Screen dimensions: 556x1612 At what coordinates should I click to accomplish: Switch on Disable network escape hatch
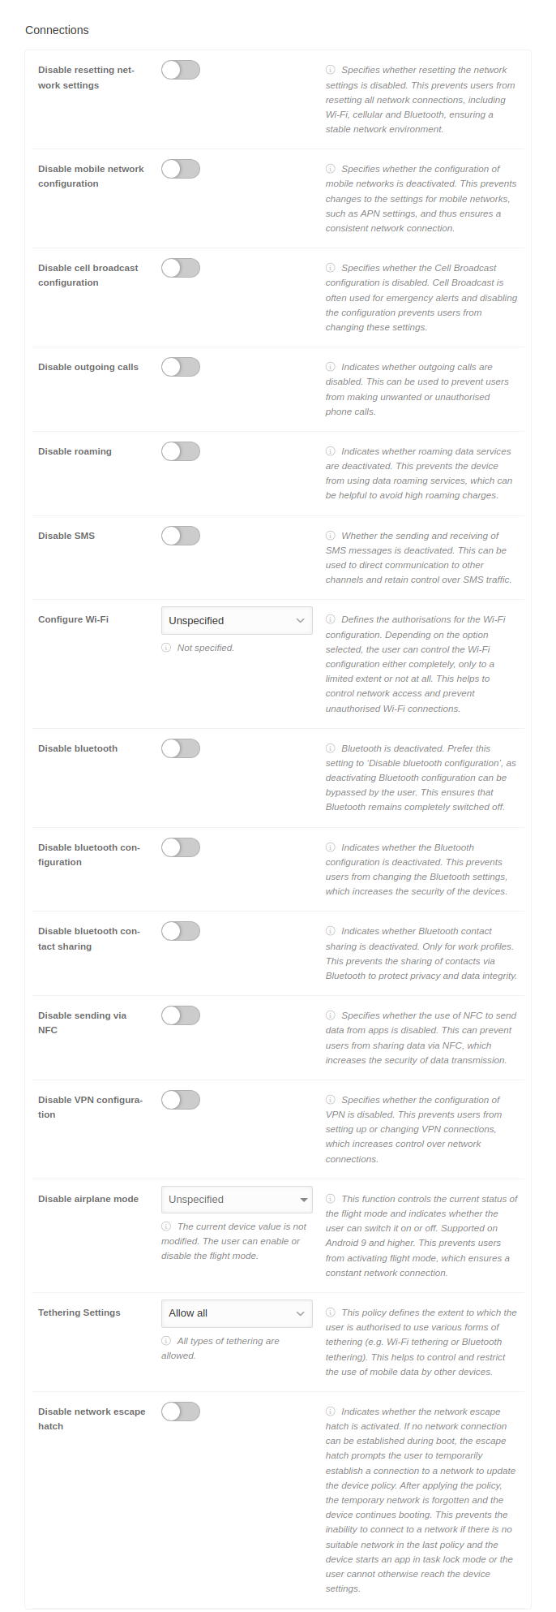[180, 1412]
